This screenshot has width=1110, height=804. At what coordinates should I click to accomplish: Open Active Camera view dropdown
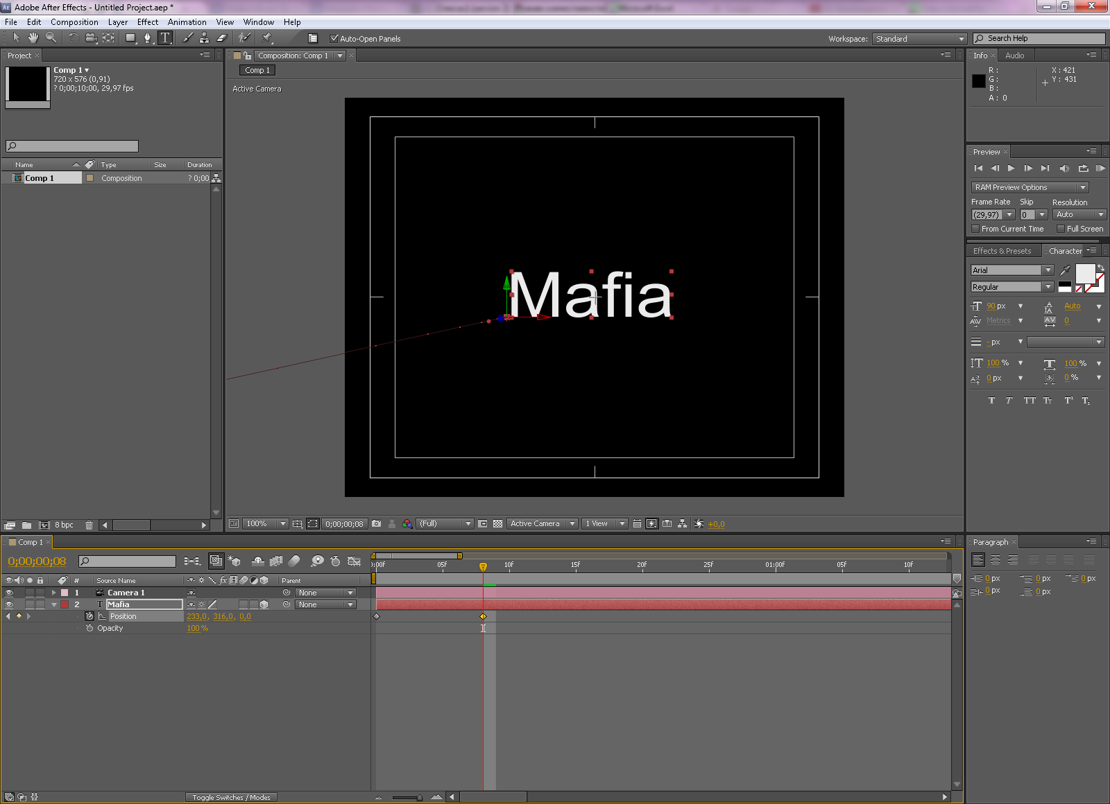coord(542,524)
